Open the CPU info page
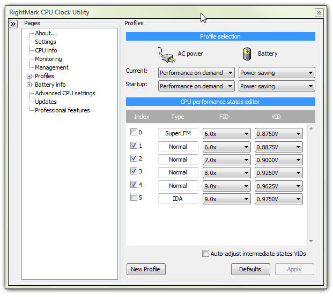The width and height of the screenshot is (333, 297). [46, 50]
